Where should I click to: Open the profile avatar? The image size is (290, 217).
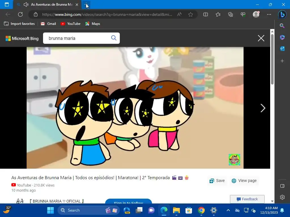point(256,14)
